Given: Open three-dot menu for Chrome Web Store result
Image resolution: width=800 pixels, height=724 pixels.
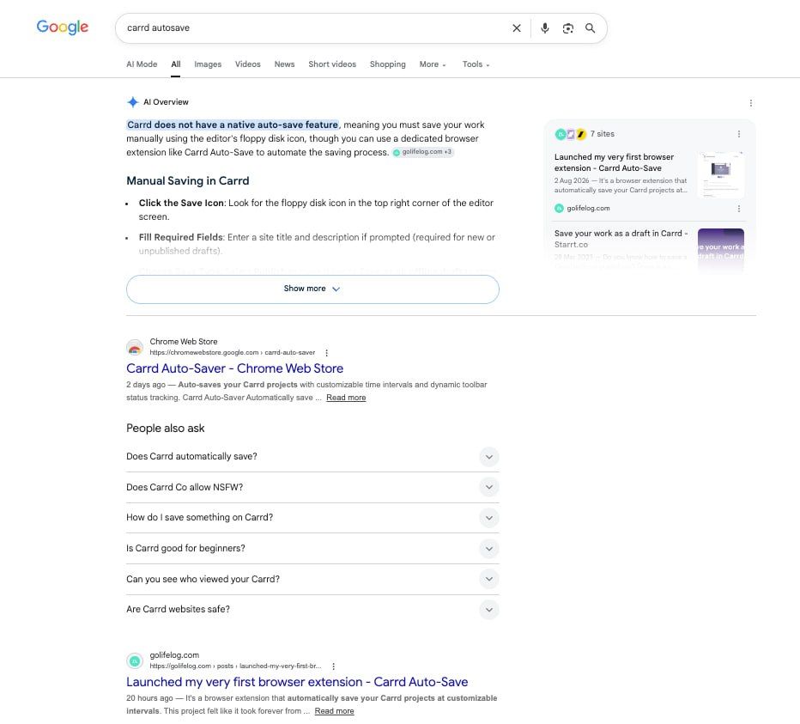Looking at the screenshot, I should pos(326,353).
